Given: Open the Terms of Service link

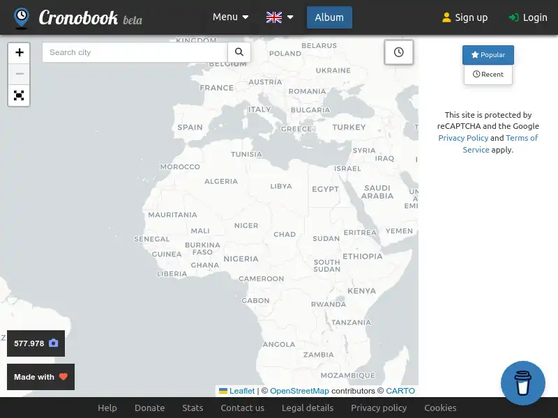Looking at the screenshot, I should pos(521,137).
